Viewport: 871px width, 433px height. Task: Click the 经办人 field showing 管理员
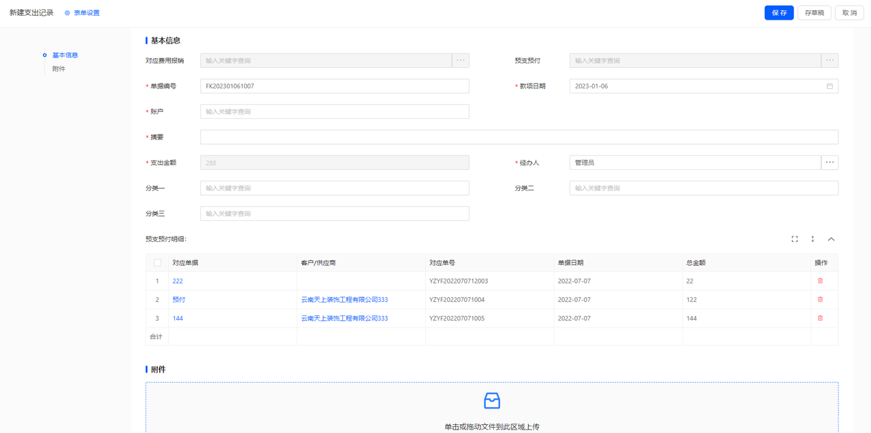point(695,162)
